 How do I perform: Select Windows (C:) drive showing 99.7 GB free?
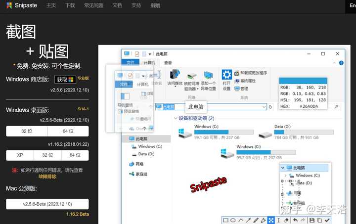pyautogui.click(x=258, y=152)
